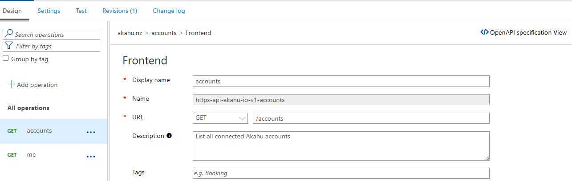Open the Revisions (1) tab
This screenshot has height=181, width=572.
120,11
